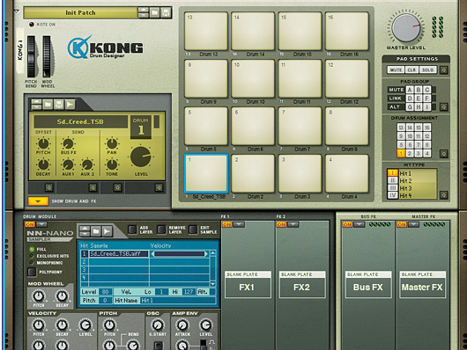
Task: Open the drum module type dropdown
Action: [x=41, y=224]
